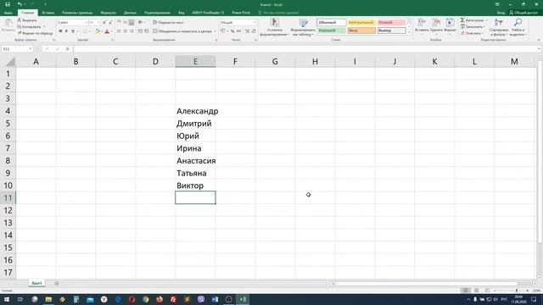The width and height of the screenshot is (543, 305).
Task: Open Очистить eraser command
Action: coord(472,33)
